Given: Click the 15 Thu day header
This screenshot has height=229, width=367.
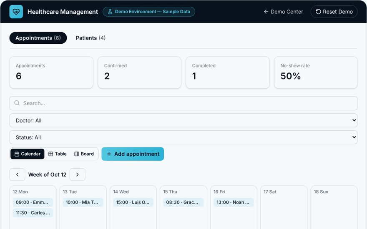Looking at the screenshot, I should [x=170, y=192].
